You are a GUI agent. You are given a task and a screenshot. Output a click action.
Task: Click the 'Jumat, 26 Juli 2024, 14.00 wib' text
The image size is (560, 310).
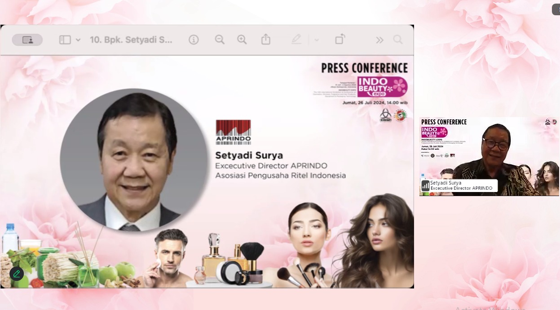tap(375, 102)
